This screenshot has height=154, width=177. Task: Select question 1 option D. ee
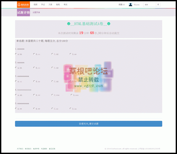71,54
